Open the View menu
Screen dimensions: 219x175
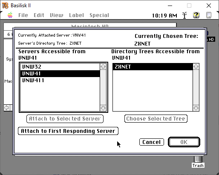click(x=57, y=15)
